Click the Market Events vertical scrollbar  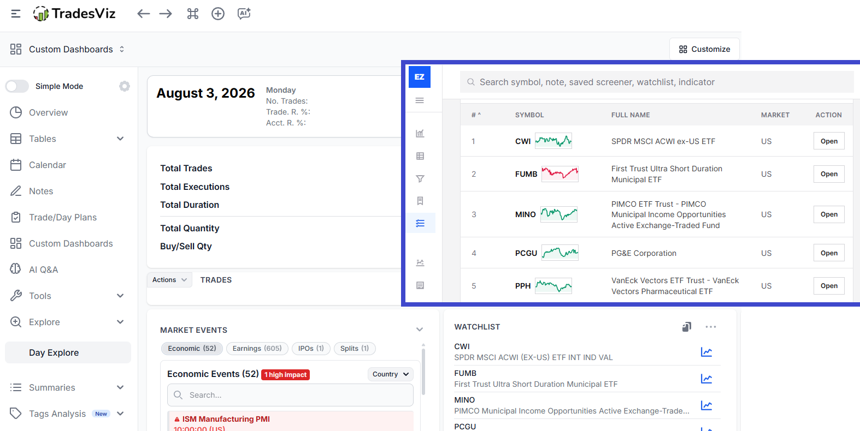tap(423, 371)
